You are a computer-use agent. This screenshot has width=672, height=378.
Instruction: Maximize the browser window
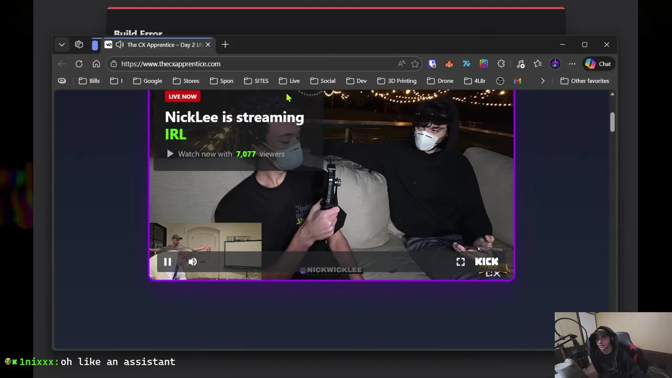click(584, 45)
